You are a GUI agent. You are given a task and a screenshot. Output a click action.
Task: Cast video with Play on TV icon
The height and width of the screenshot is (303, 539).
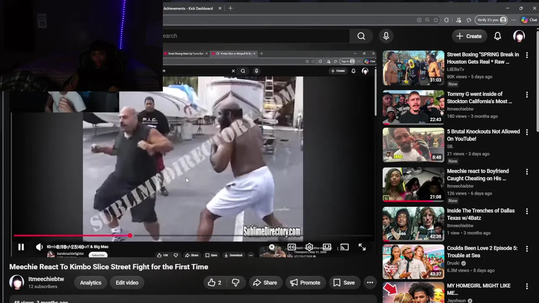[x=344, y=247]
